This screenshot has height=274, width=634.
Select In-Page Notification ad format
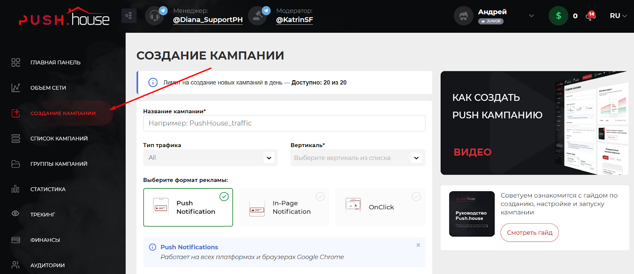pyautogui.click(x=284, y=207)
